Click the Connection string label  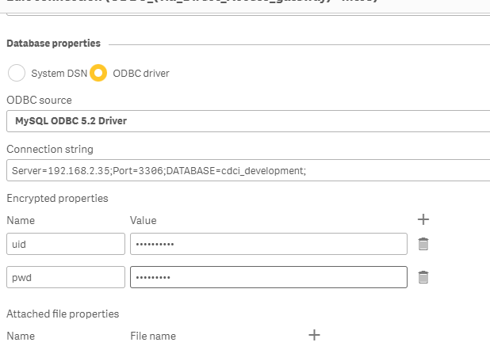click(x=50, y=150)
